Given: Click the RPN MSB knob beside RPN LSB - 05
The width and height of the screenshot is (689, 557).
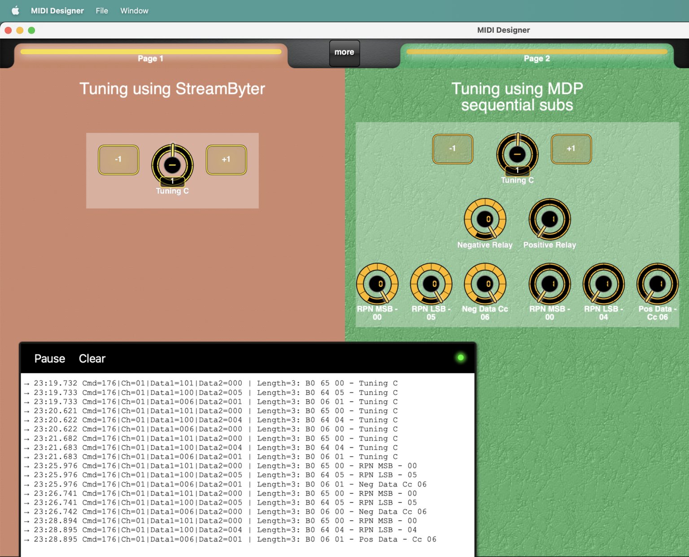Looking at the screenshot, I should tap(377, 284).
